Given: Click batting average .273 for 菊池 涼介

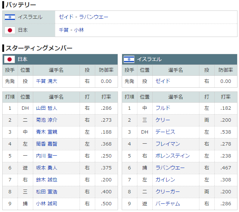Looking at the screenshot, I should coord(106,120).
